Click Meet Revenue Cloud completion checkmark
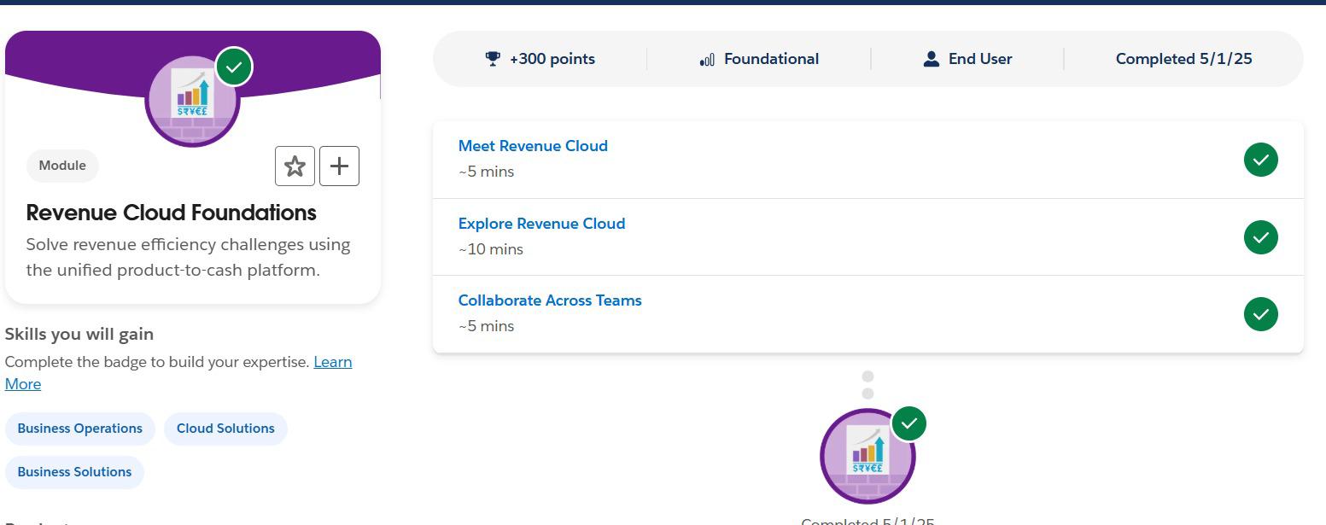 pos(1260,160)
